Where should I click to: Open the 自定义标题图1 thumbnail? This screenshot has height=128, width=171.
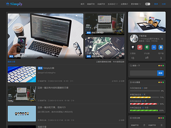(105, 24)
